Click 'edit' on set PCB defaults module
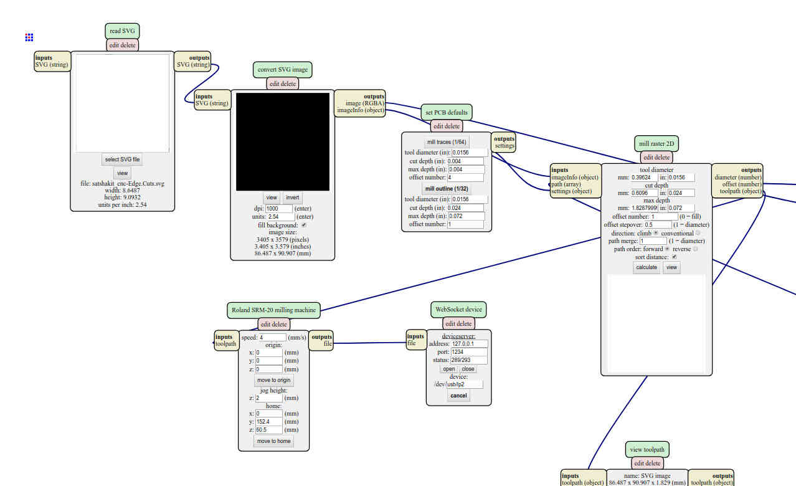Image resolution: width=796 pixels, height=486 pixels. point(438,126)
